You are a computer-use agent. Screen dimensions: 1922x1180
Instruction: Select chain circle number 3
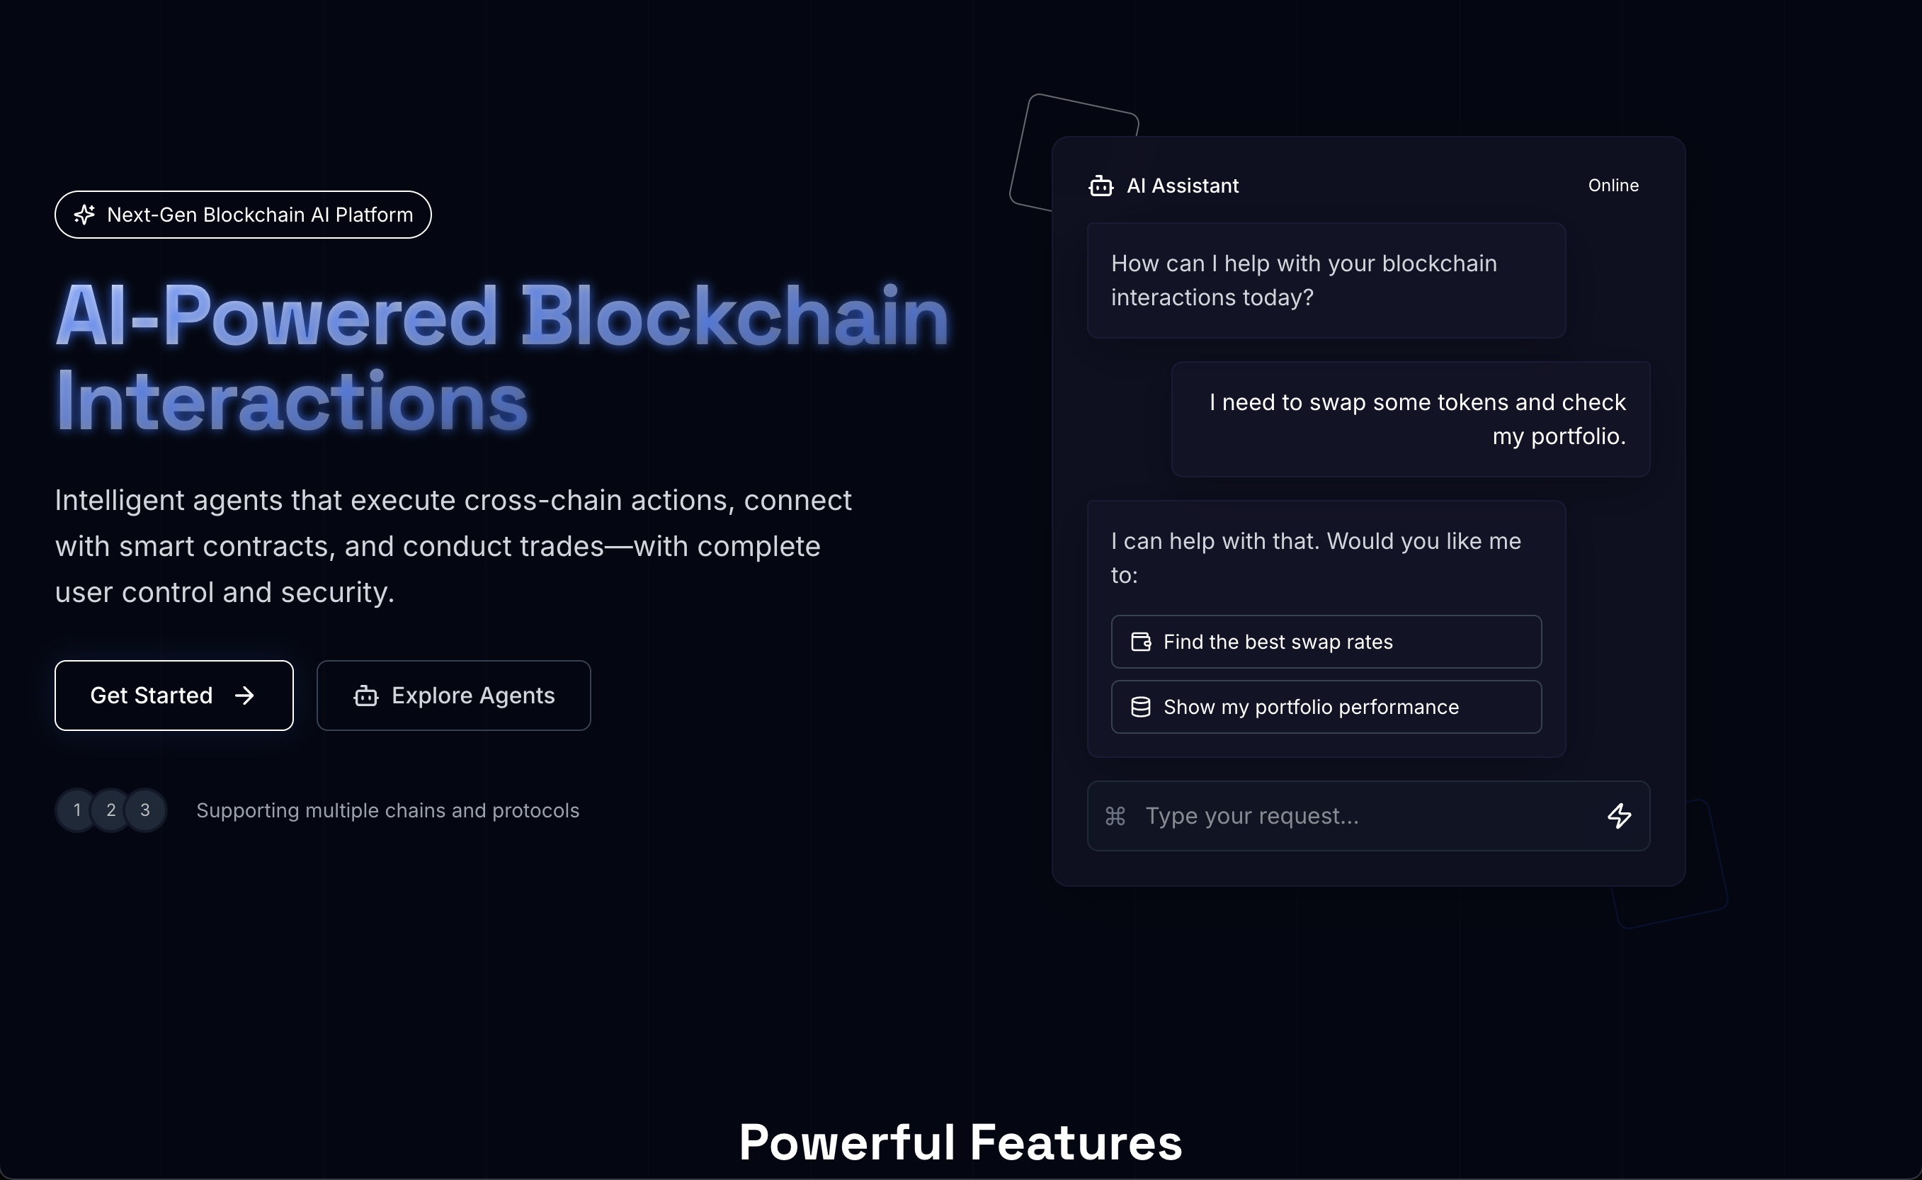pyautogui.click(x=145, y=810)
